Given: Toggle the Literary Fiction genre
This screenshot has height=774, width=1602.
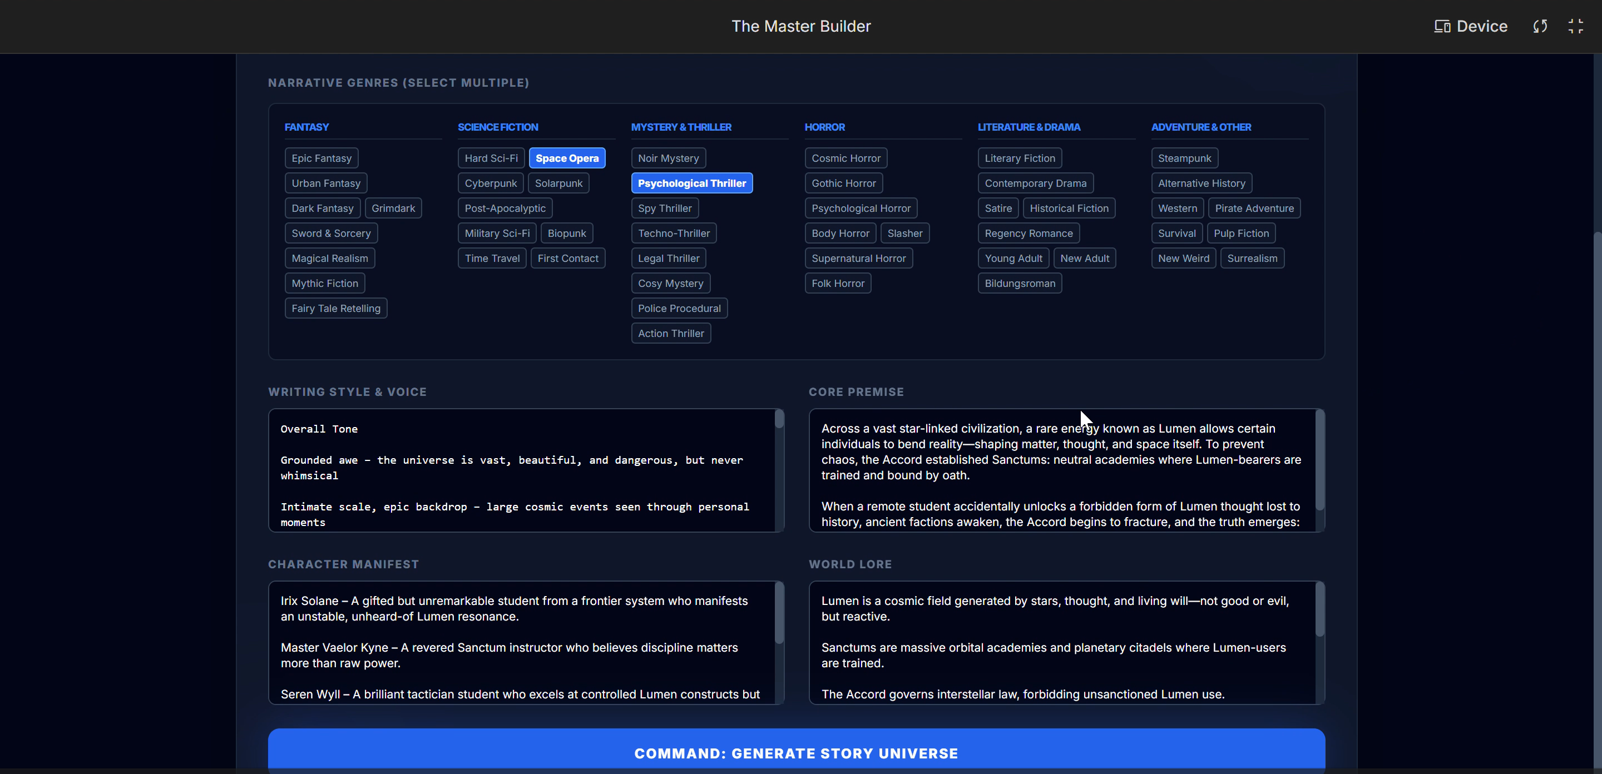Looking at the screenshot, I should tap(1018, 158).
